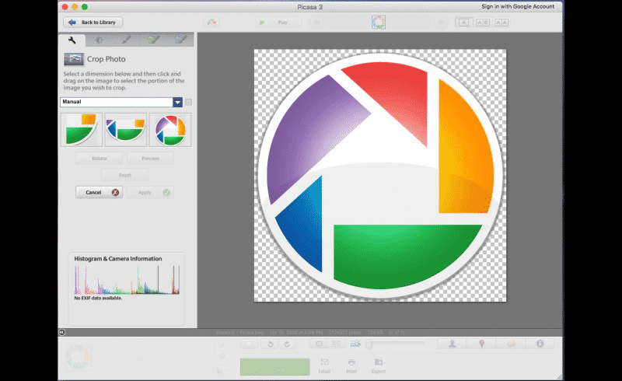Open the People panel icon

pyautogui.click(x=453, y=344)
